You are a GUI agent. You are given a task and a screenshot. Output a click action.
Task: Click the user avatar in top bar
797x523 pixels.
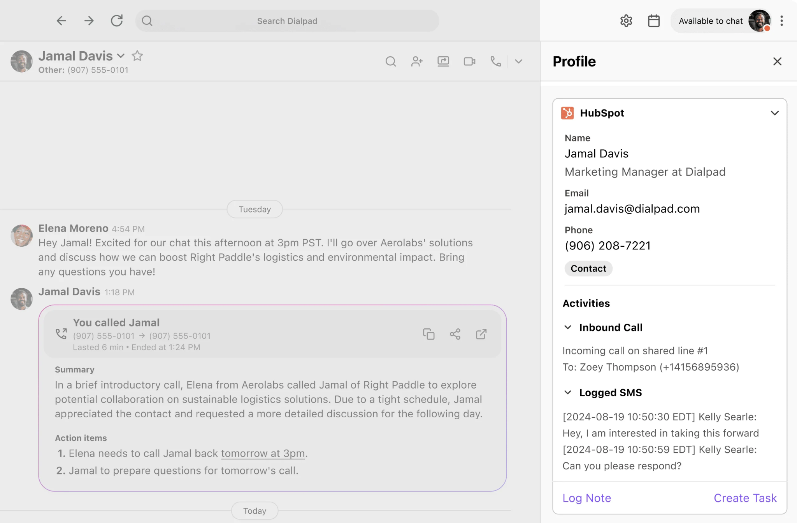[x=759, y=21]
